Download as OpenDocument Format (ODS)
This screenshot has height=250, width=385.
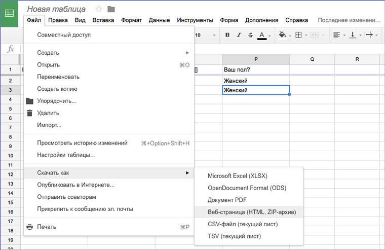coord(249,188)
